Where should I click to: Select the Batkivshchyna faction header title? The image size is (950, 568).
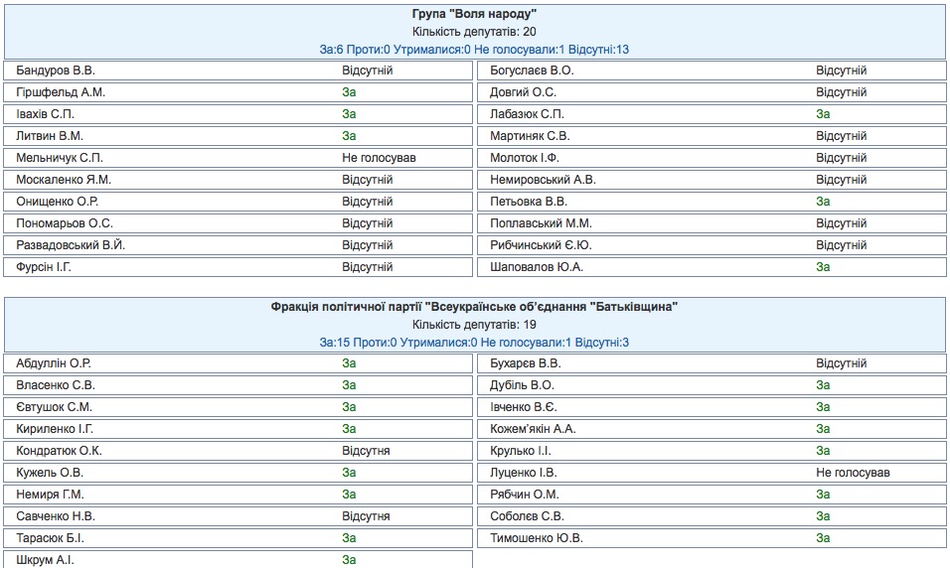pos(474,307)
